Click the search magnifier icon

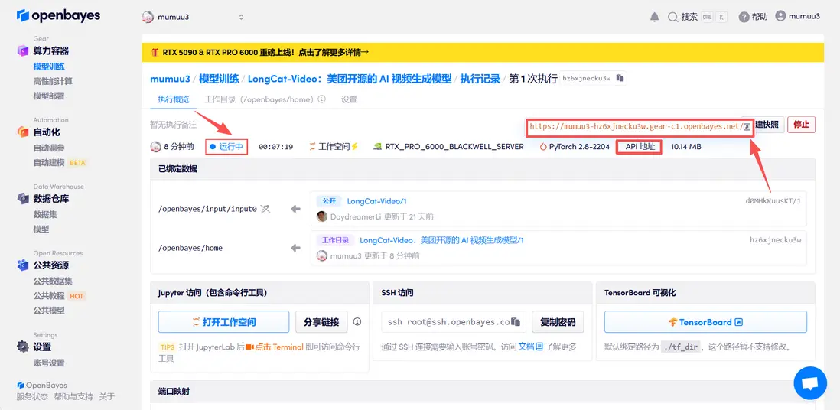pos(673,17)
